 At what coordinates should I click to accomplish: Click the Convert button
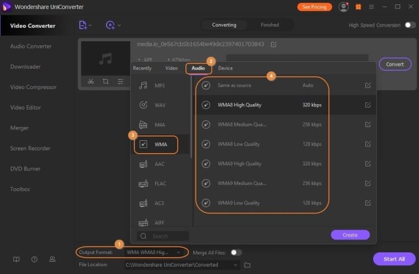point(394,64)
